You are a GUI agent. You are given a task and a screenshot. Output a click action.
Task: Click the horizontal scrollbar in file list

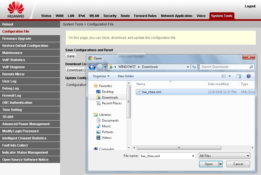click(x=179, y=148)
